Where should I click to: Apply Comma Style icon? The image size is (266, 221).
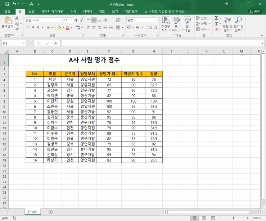143,27
